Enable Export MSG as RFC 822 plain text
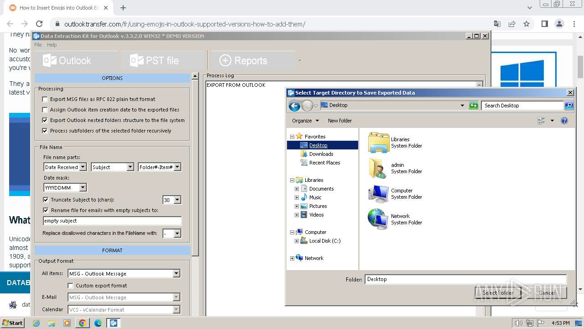The image size is (584, 329). [x=45, y=99]
